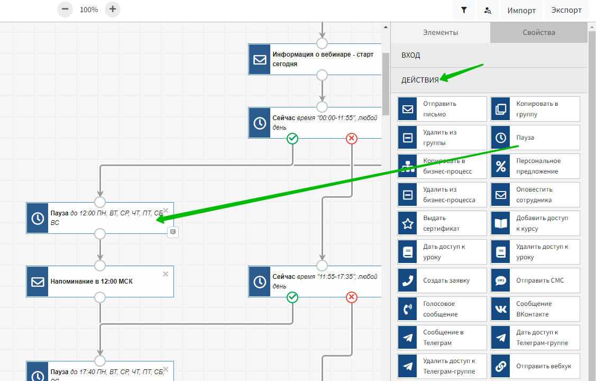Click green check output of 00:00-11:55 condition
596x381 pixels.
292,139
